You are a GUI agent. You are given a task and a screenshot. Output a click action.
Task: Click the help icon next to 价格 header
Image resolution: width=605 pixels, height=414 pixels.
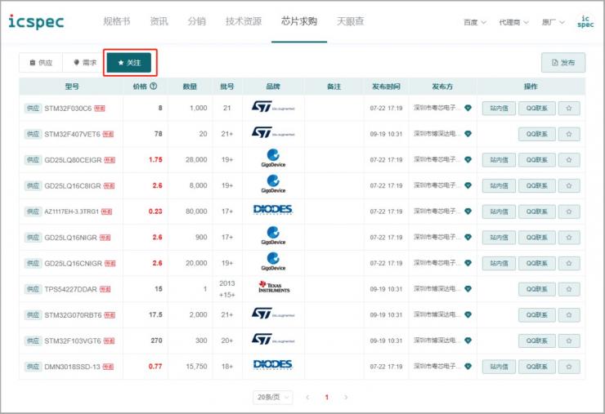tap(153, 87)
